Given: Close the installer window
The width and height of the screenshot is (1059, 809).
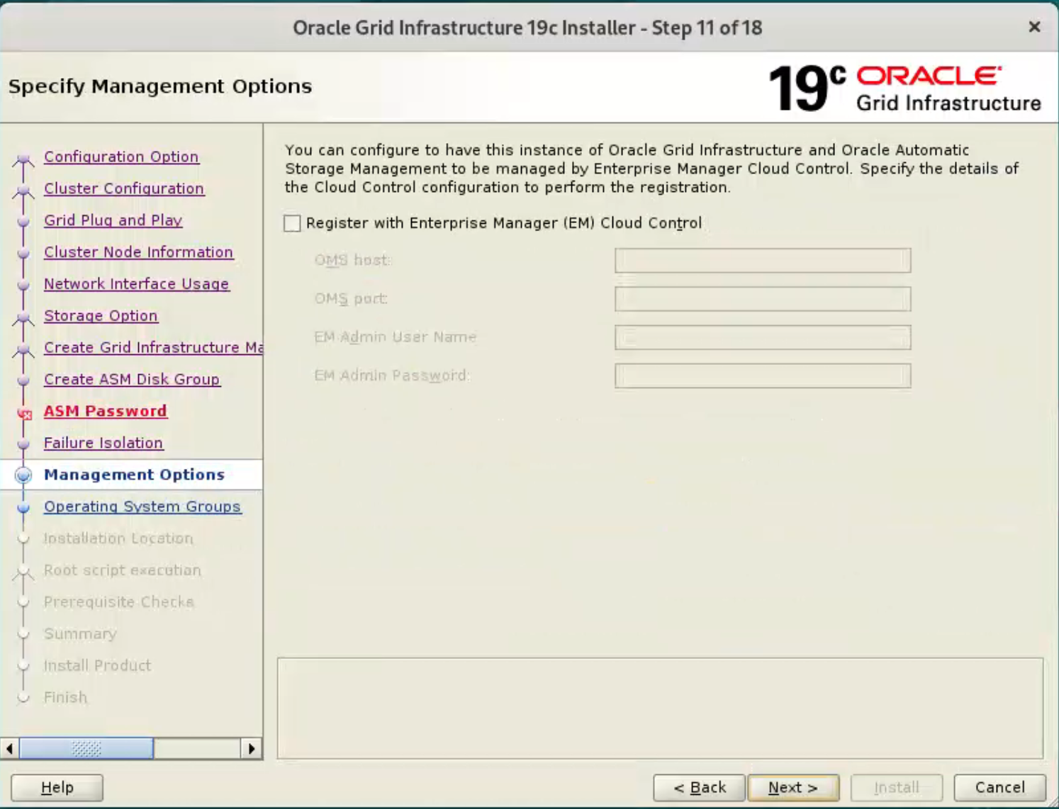Looking at the screenshot, I should point(1034,27).
